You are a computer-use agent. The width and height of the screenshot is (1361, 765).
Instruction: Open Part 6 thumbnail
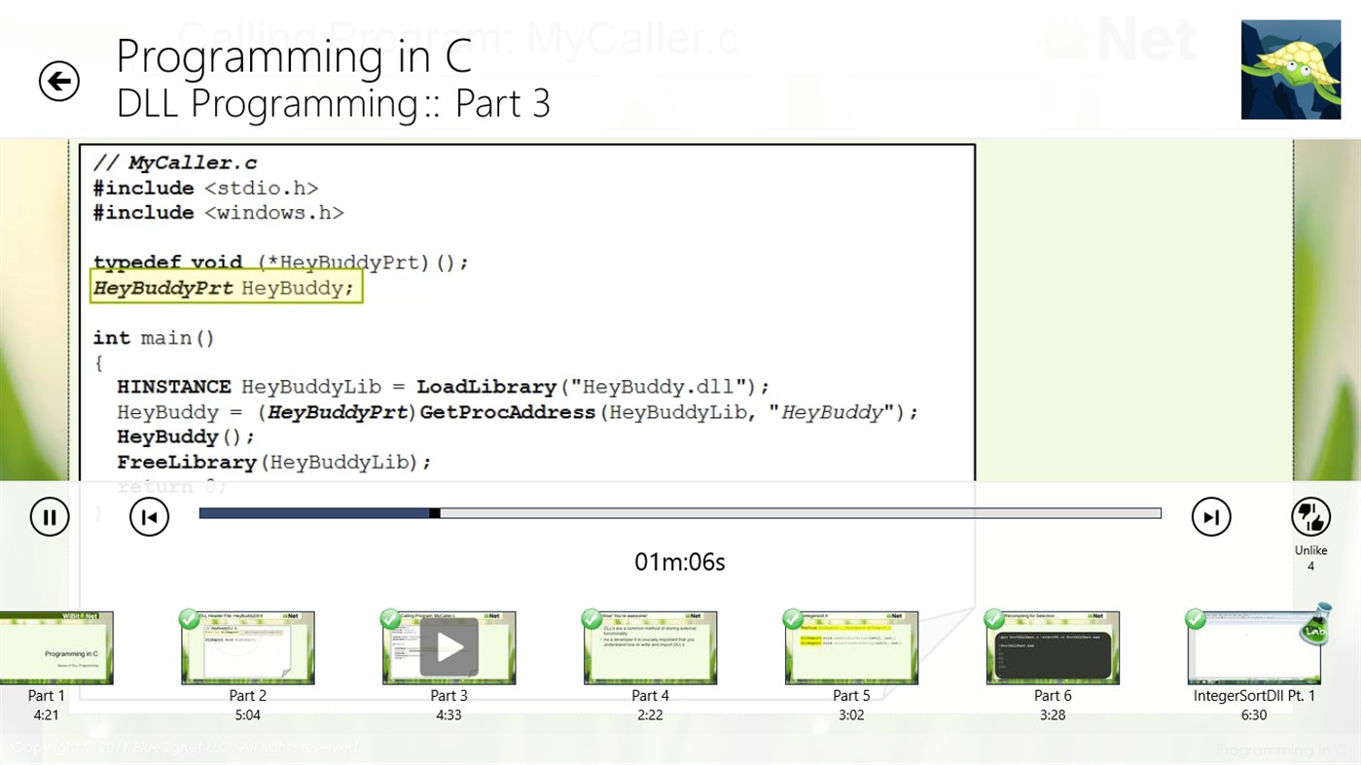point(1053,647)
